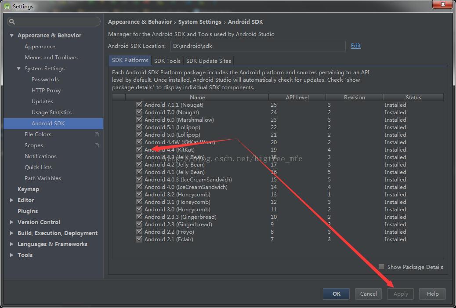Screen dimensions: 456x308
Task: Select the Android 4.2 (Jelly Bean) row
Action: click(278, 165)
